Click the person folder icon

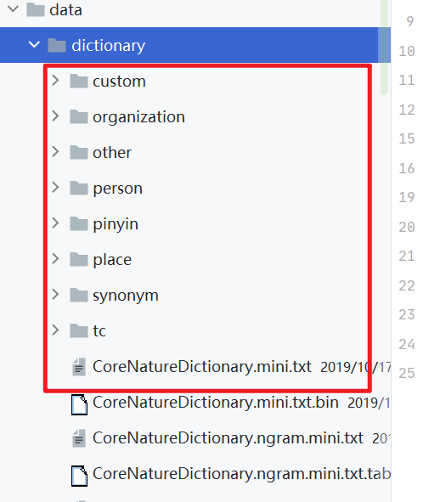click(79, 188)
